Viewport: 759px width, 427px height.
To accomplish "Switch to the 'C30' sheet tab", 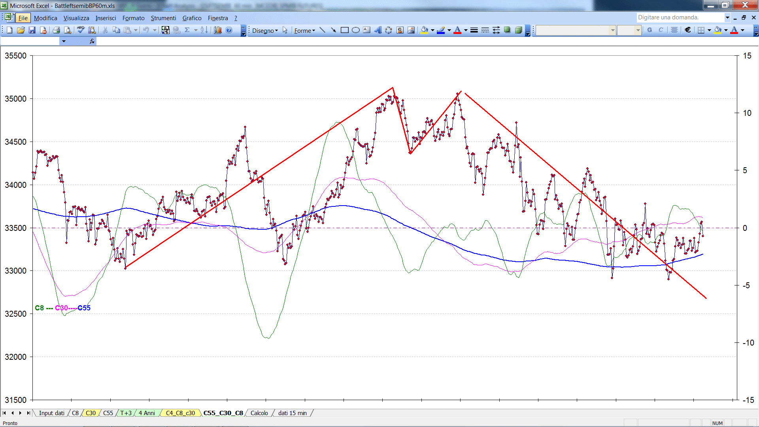I will (x=91, y=413).
